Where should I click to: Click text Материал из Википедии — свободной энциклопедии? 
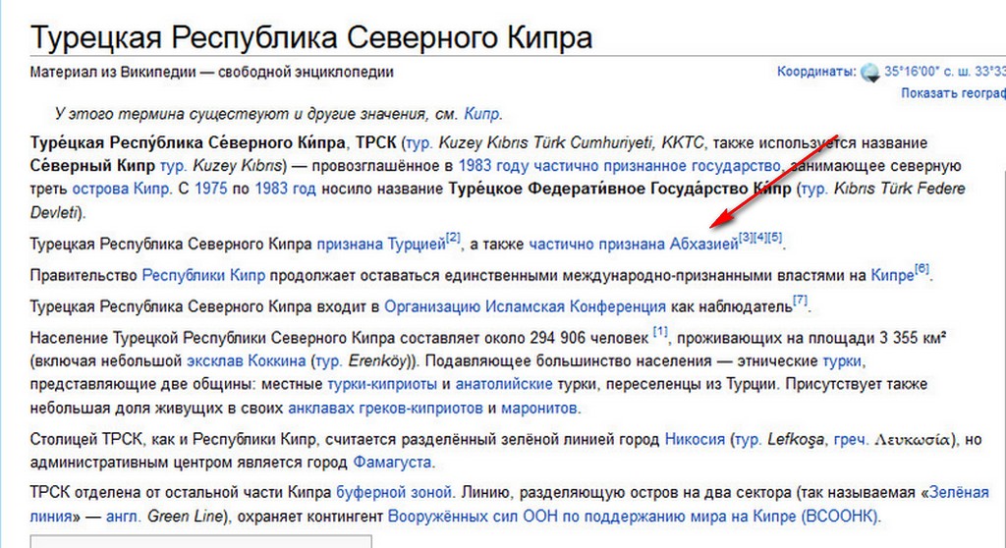pos(212,72)
